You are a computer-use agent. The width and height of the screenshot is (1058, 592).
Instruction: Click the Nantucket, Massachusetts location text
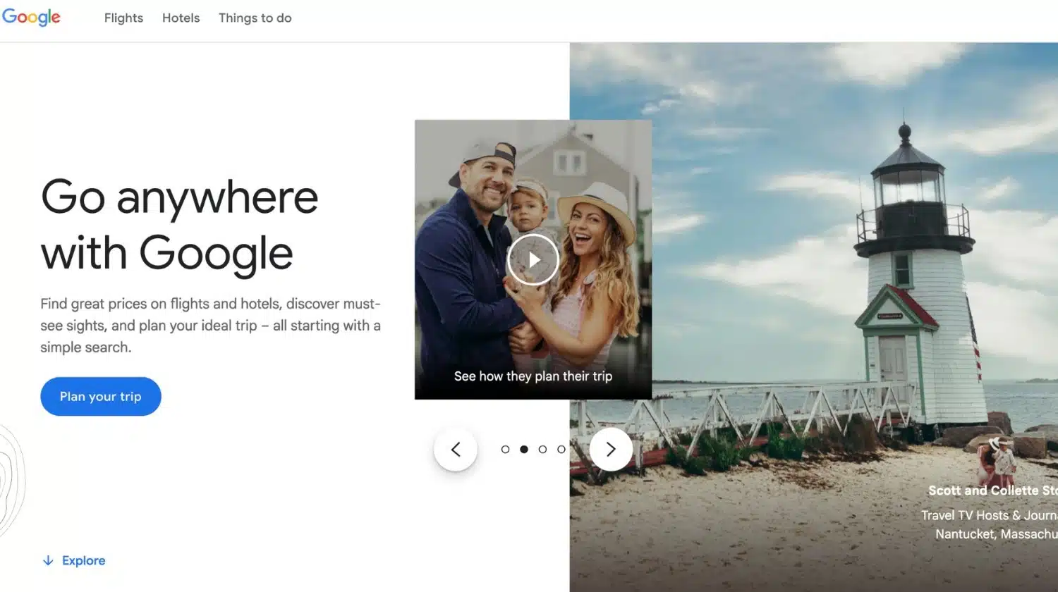tap(995, 534)
